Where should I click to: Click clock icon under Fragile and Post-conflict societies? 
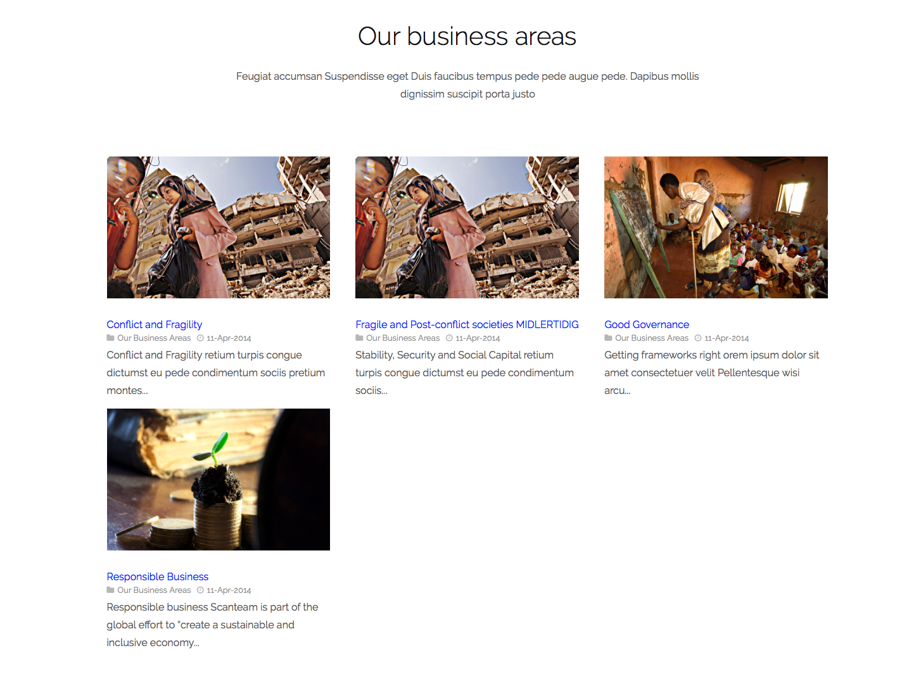tap(449, 338)
